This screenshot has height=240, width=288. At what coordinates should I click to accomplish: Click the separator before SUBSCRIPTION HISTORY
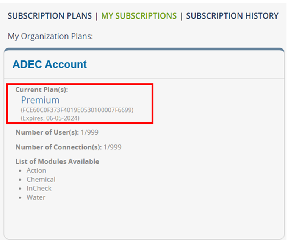[x=181, y=16]
